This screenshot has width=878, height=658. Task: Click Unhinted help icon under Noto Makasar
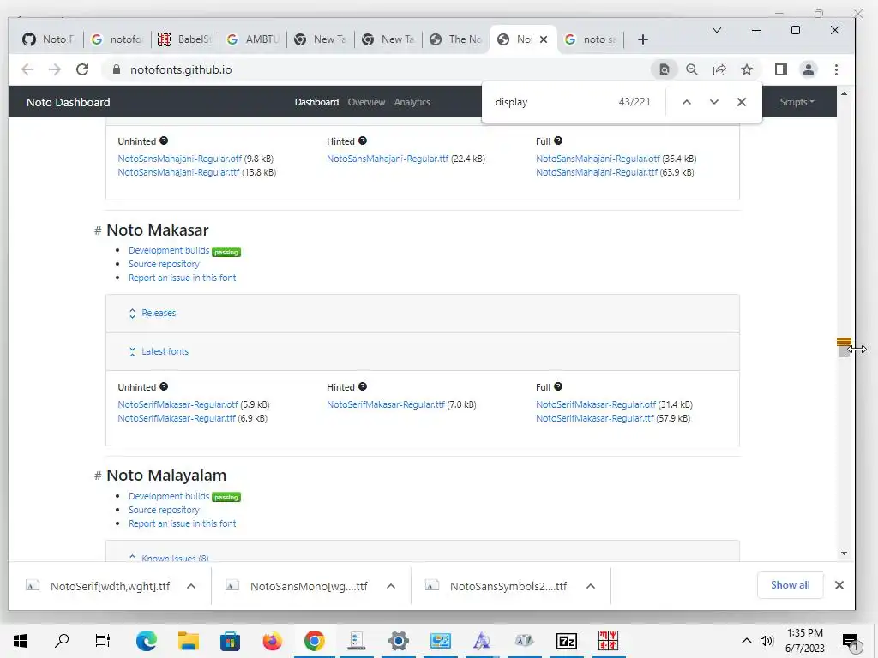164,386
